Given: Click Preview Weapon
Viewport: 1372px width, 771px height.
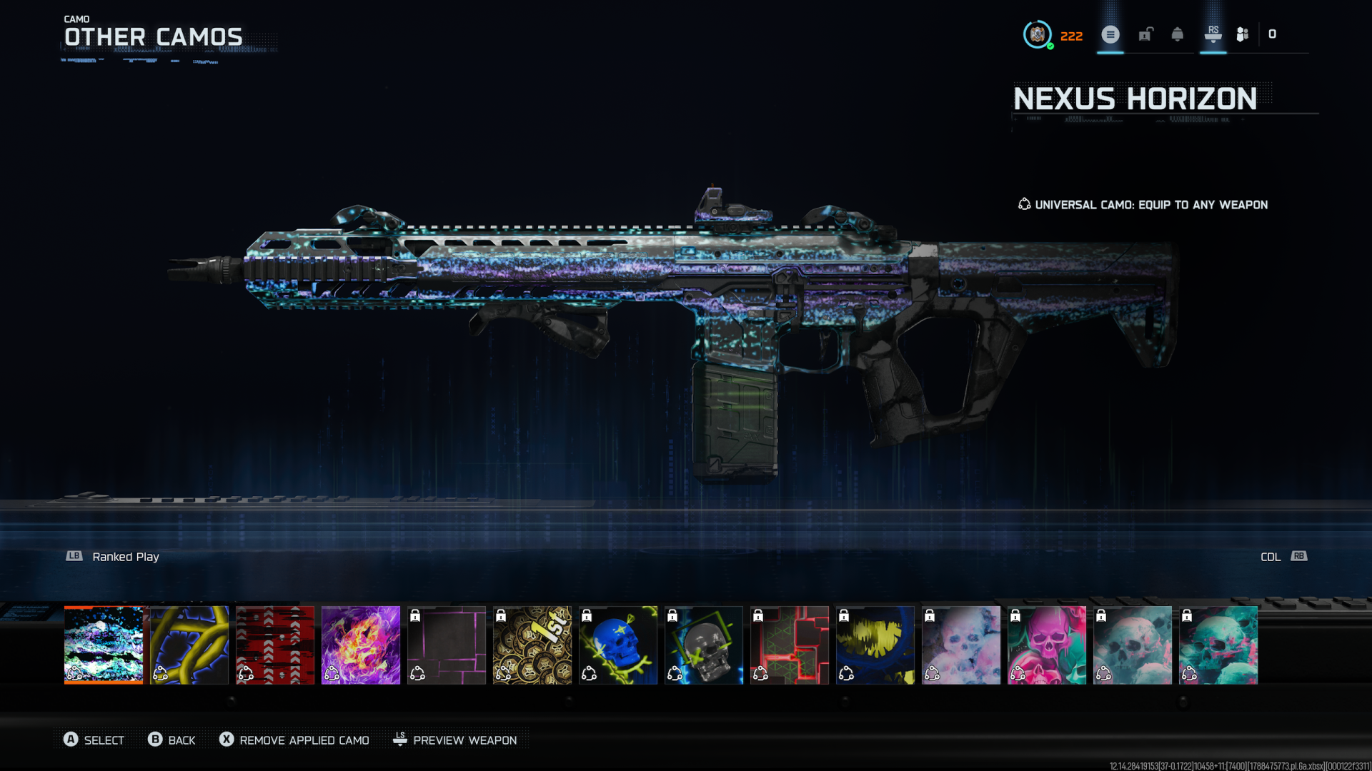Looking at the screenshot, I should 465,740.
